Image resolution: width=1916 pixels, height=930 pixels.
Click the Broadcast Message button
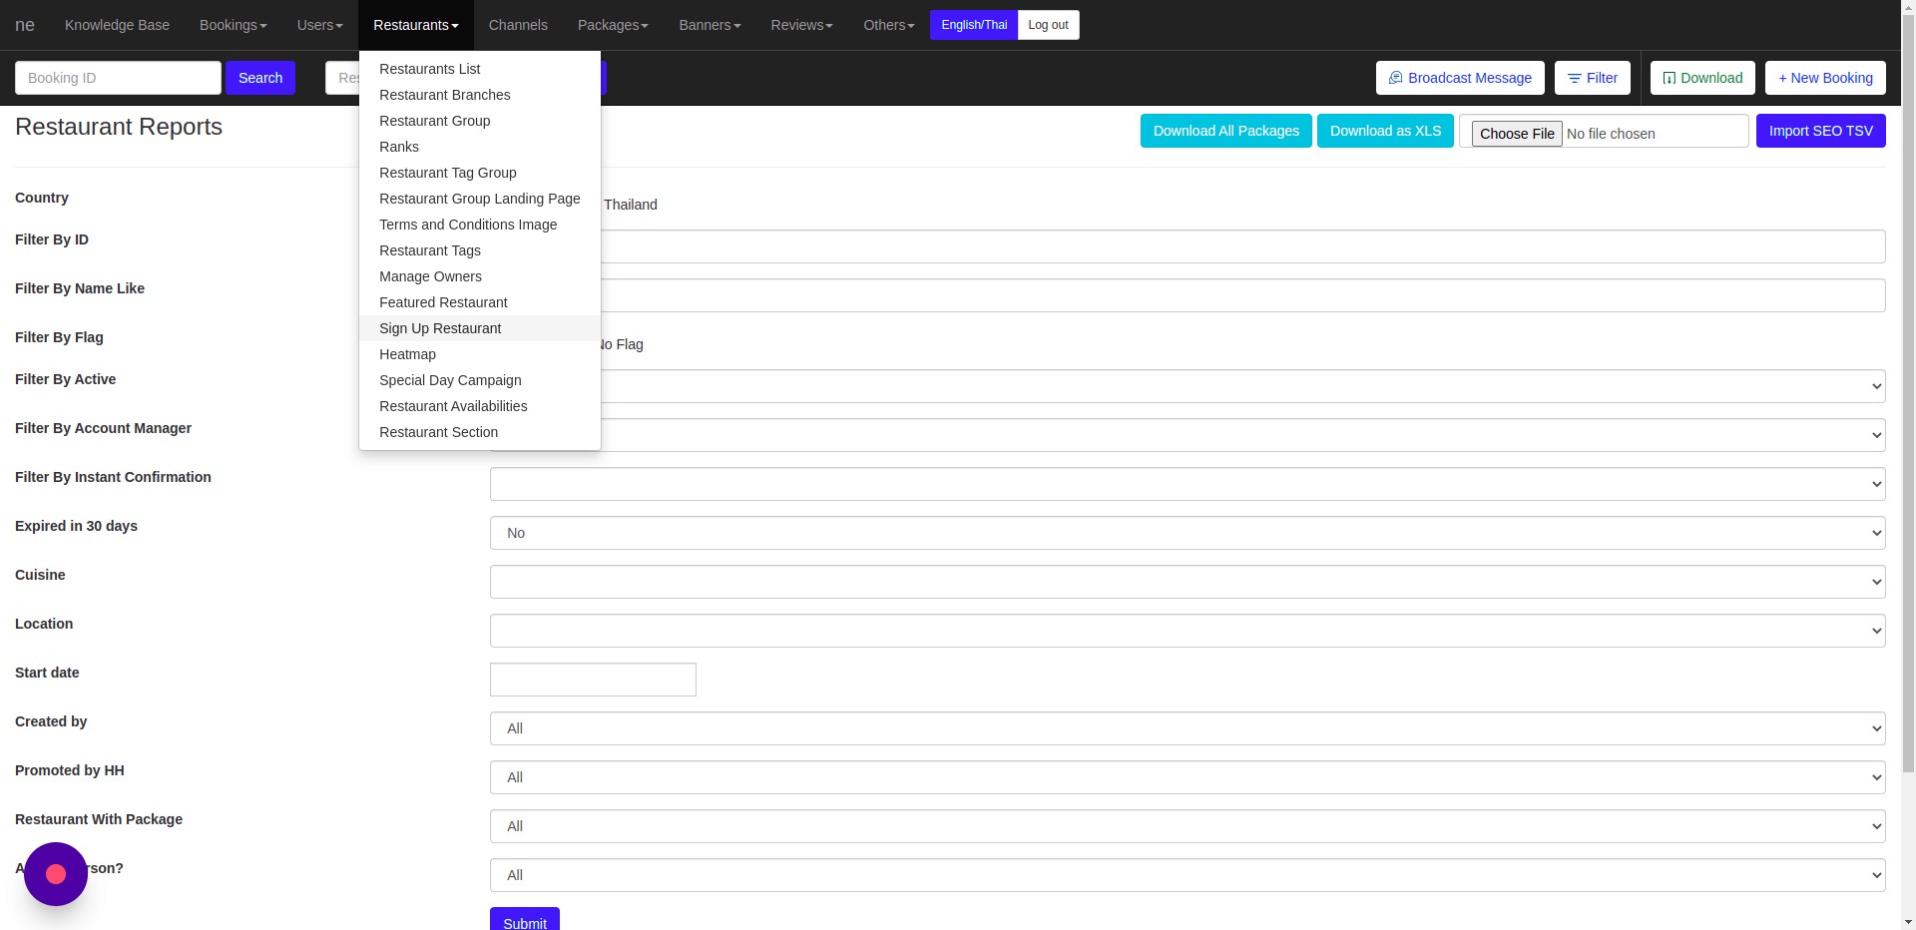coord(1459,78)
